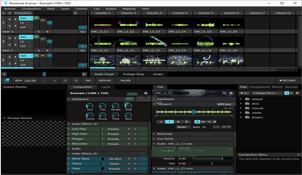
Task: Open the composition settings gear icon
Action: click(x=146, y=93)
